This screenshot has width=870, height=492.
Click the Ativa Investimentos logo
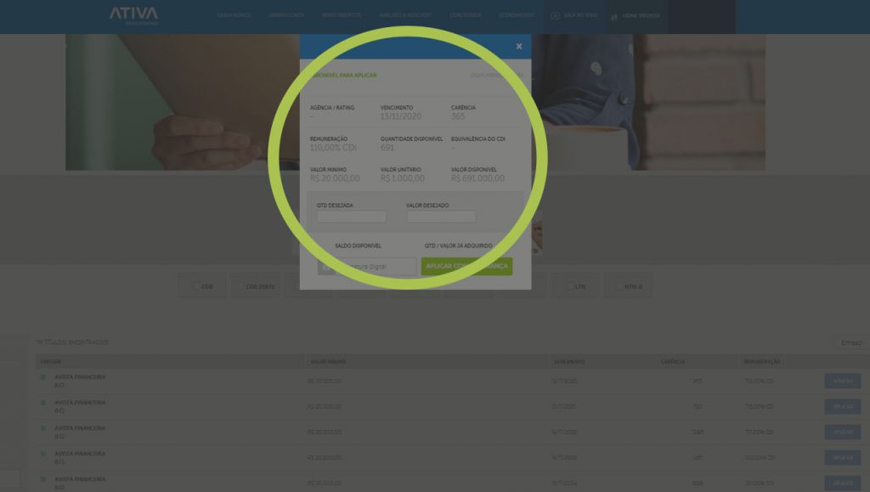pyautogui.click(x=133, y=15)
